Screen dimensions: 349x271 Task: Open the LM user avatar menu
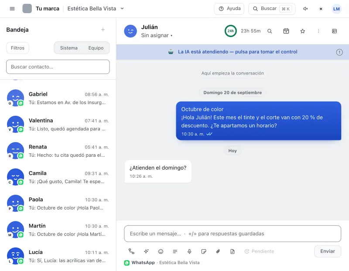coord(336,9)
